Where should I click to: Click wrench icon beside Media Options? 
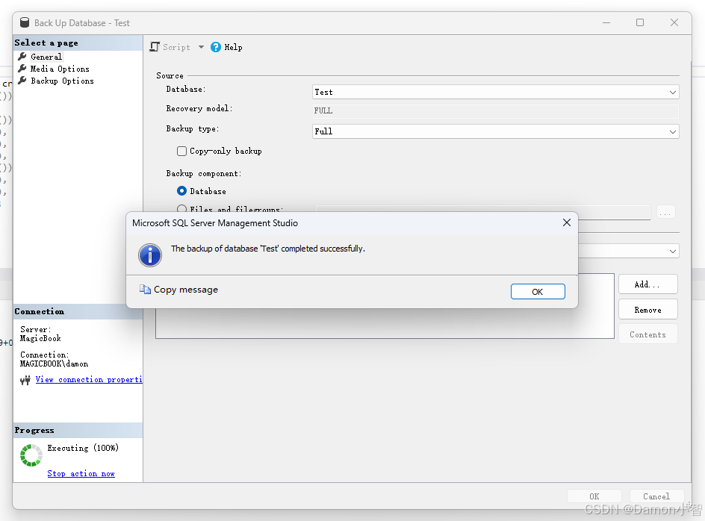(x=22, y=69)
